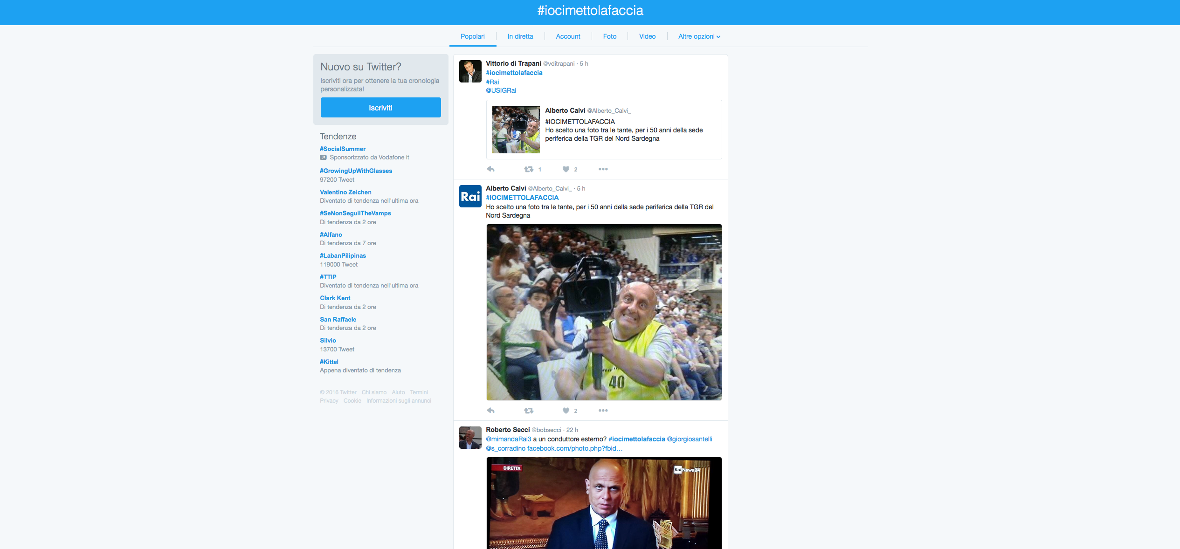The width and height of the screenshot is (1180, 549).
Task: Open more options on Vittorio's tweet
Action: (x=602, y=169)
